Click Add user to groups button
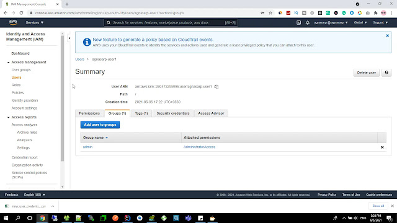 [x=100, y=125]
